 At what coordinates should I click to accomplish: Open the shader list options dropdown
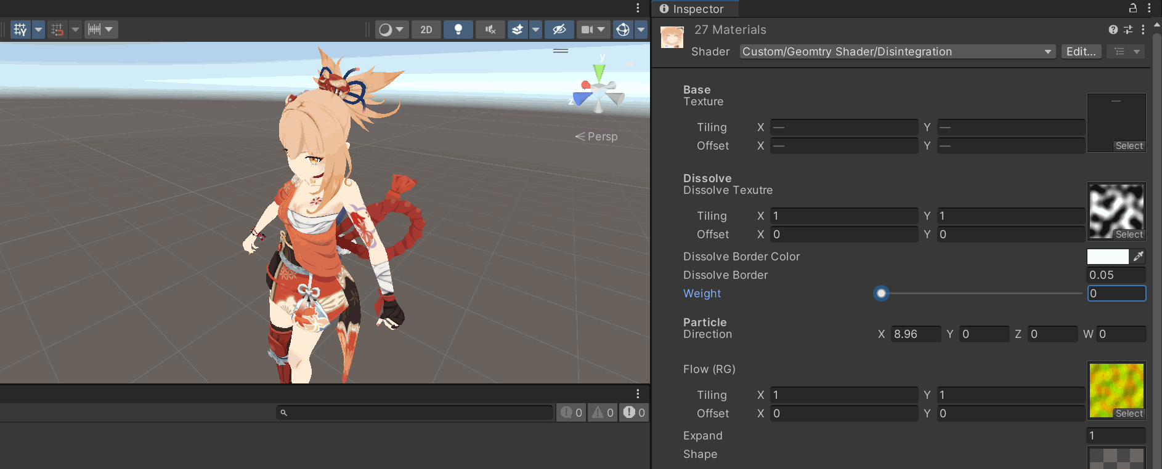[1127, 52]
